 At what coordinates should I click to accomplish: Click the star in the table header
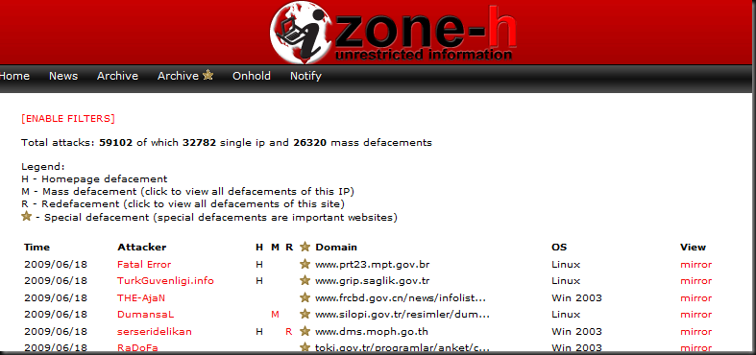(x=305, y=248)
